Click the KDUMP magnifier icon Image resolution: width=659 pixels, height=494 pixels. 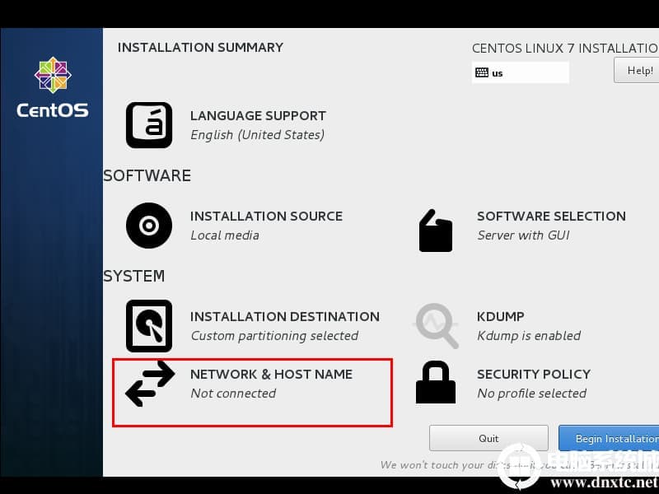coord(437,325)
